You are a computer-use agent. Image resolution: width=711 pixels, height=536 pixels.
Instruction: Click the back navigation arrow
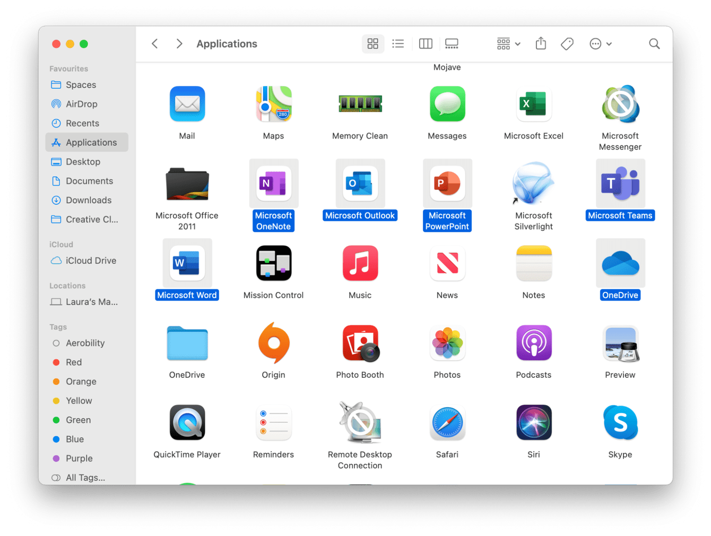(154, 44)
